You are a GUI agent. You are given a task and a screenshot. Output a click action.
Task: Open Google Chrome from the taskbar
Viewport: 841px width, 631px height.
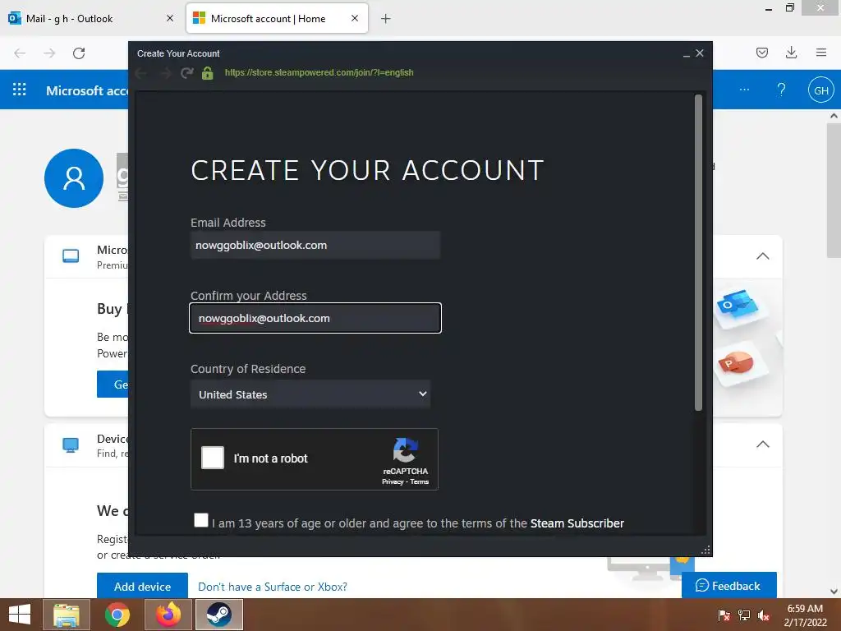[117, 615]
